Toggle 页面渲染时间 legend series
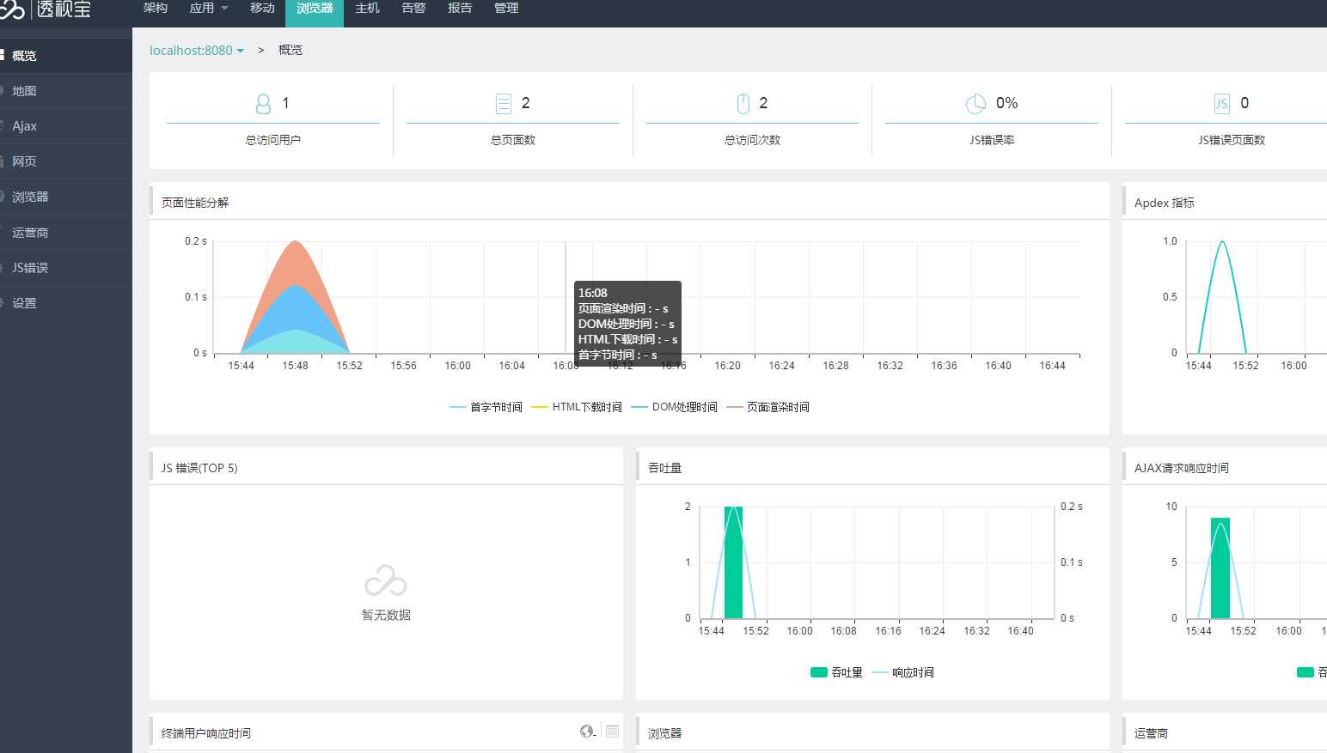 click(x=768, y=407)
